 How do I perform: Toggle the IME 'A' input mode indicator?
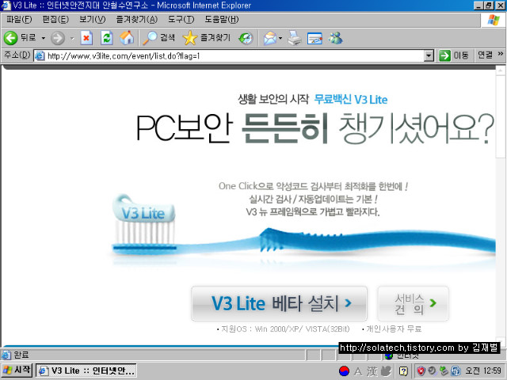[x=357, y=371]
